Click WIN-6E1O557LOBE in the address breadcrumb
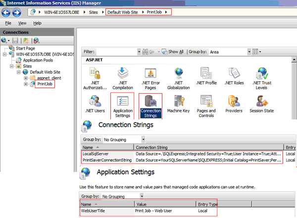Image resolution: width=297 pixels, height=218 pixels. [61, 12]
